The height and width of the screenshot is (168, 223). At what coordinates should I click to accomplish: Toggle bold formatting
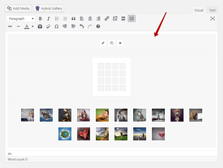coord(40,18)
